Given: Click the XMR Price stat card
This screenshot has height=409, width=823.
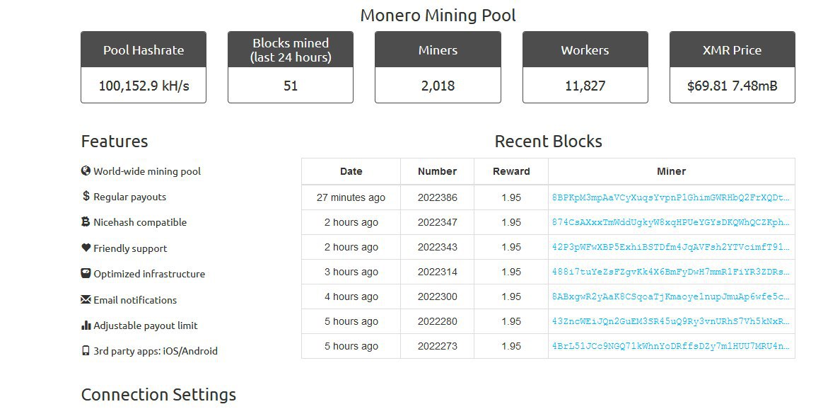Looking at the screenshot, I should 732,67.
